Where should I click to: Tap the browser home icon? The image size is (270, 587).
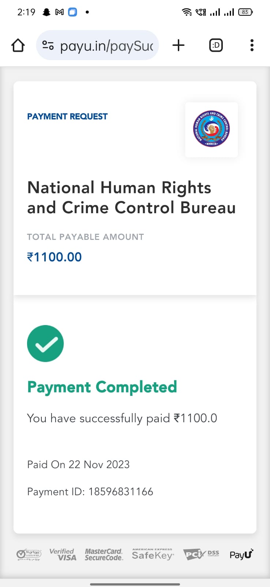[18, 45]
